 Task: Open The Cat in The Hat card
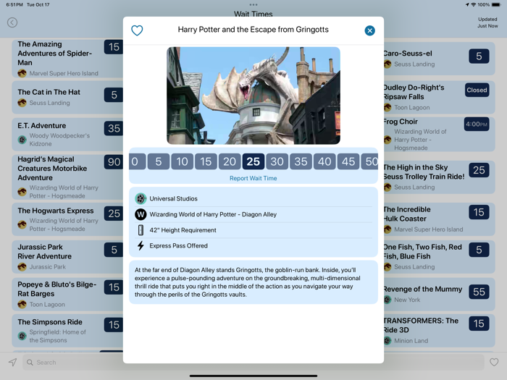67,97
